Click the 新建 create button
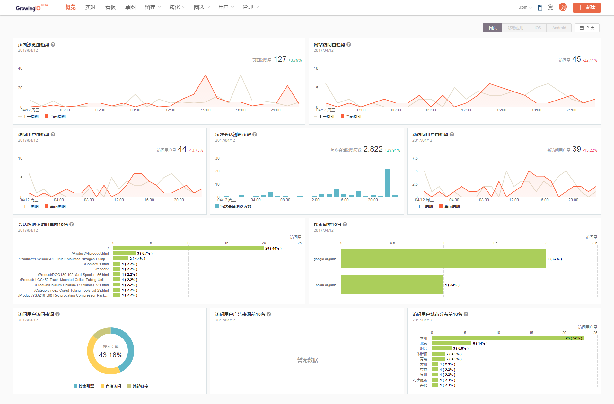This screenshot has height=404, width=614. coord(586,7)
